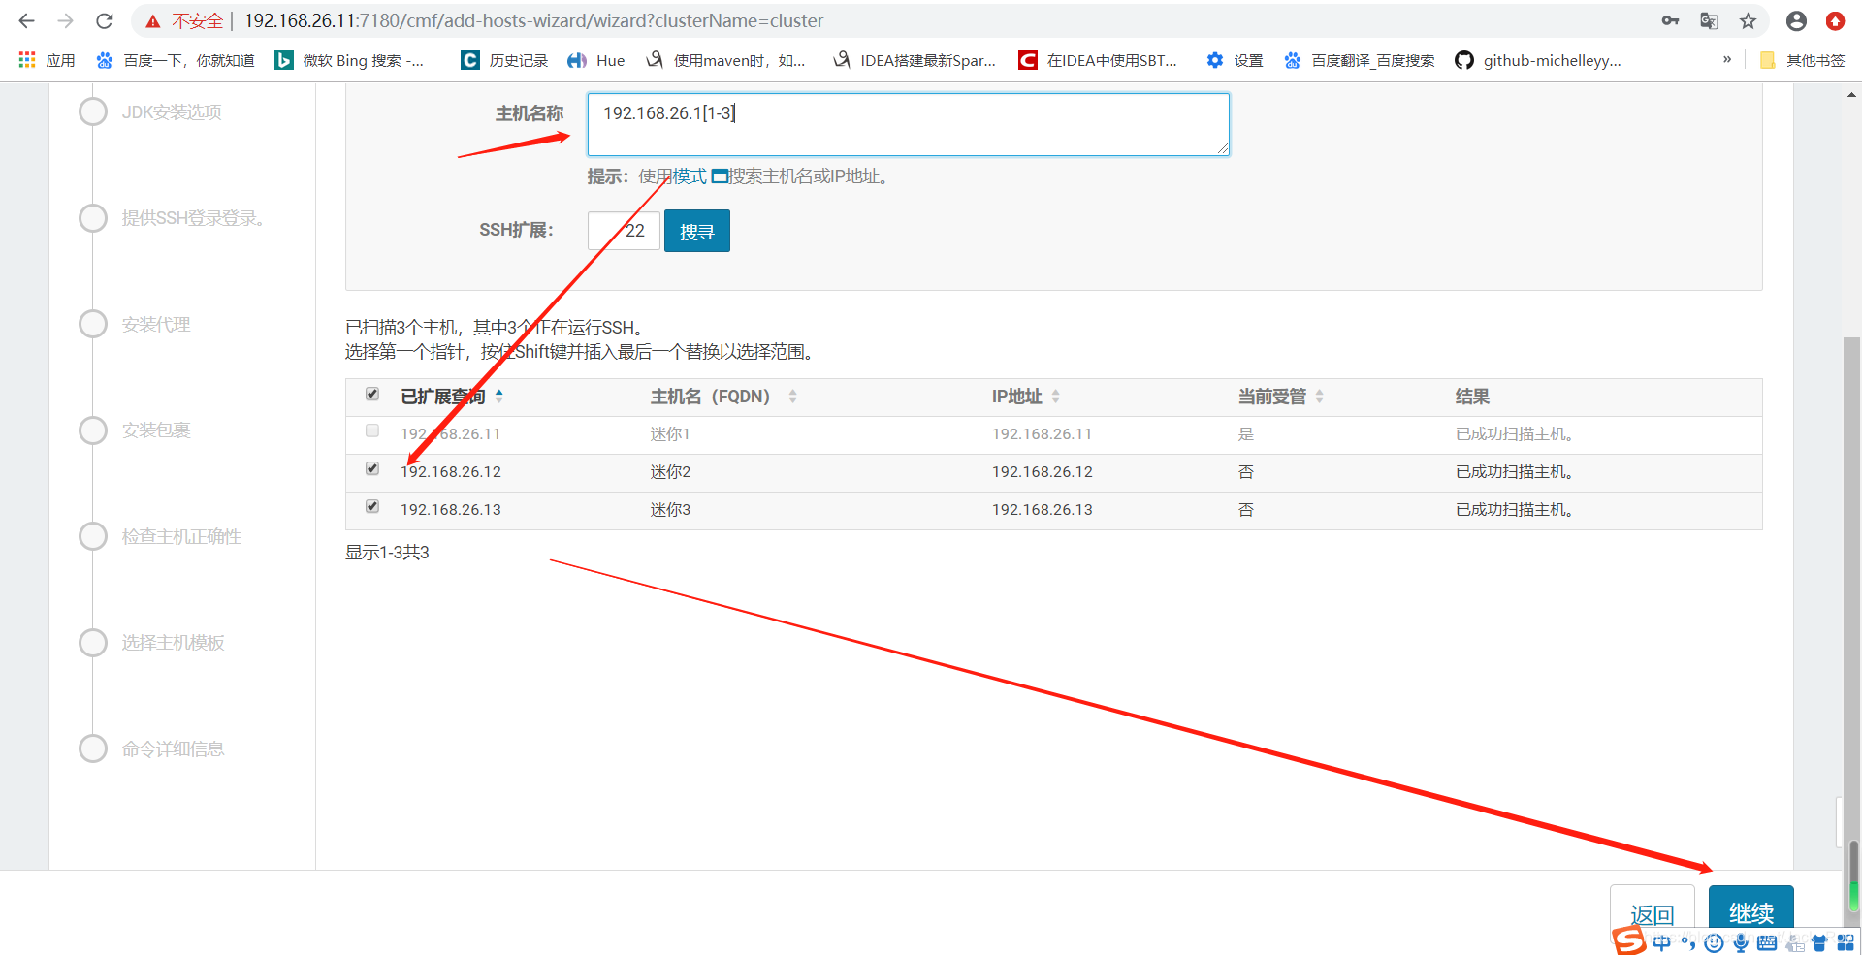
Task: Select the host template step
Action: coord(93,643)
